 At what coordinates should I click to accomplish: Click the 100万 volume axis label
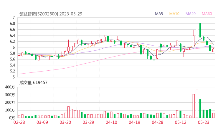click(10, 110)
